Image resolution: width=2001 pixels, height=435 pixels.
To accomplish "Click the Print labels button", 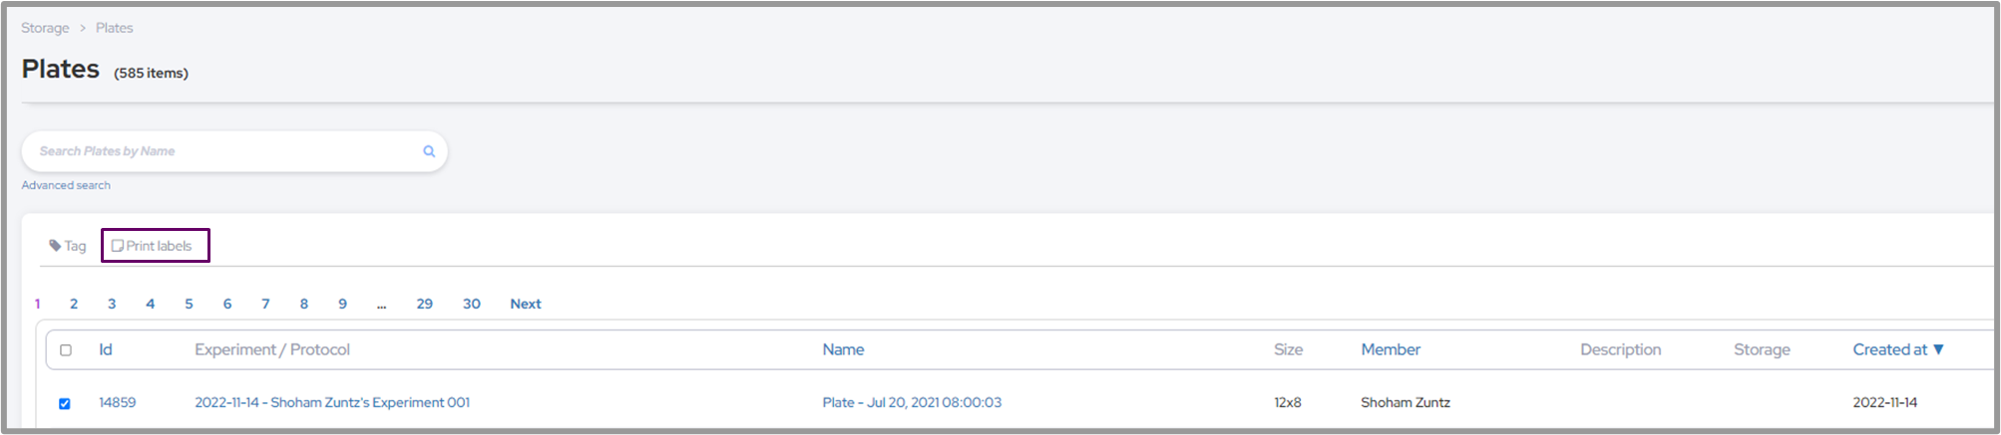I will [153, 246].
